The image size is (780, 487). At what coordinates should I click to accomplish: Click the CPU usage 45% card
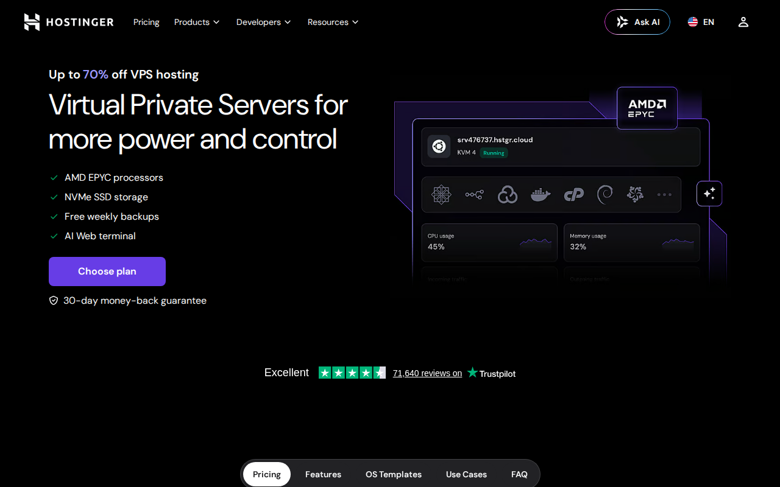click(489, 242)
